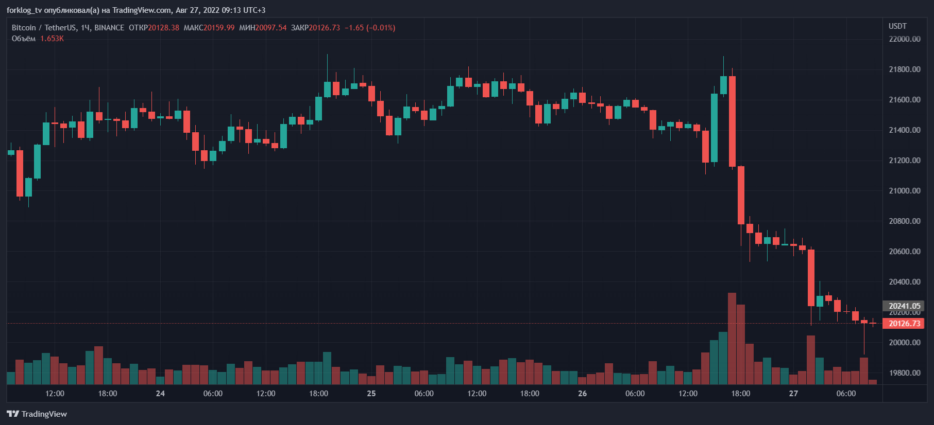Click the 22000.00 price axis label
This screenshot has height=425, width=934.
point(905,39)
